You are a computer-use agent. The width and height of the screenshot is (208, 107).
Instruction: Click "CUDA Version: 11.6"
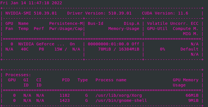(x=165, y=13)
